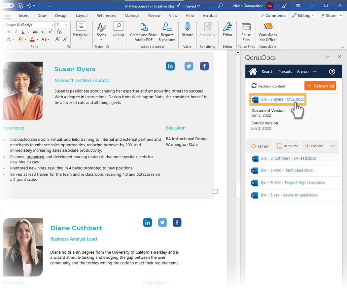The width and height of the screenshot is (347, 288).
Task: Increase the font size with Grow Font
Action: click(x=58, y=39)
